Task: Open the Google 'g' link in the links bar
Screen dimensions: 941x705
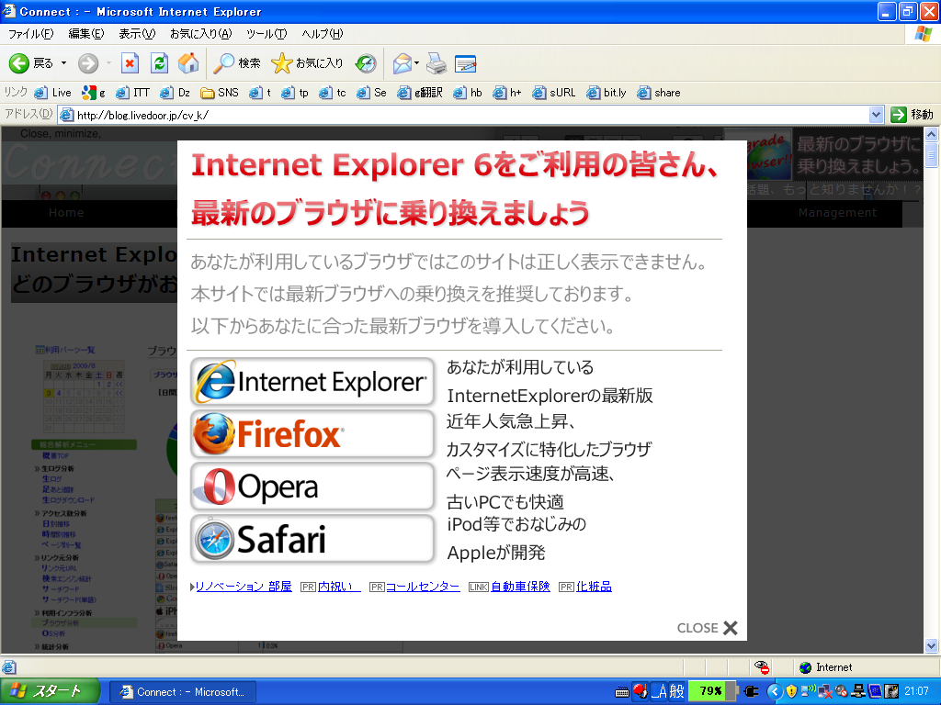Action: click(x=94, y=93)
